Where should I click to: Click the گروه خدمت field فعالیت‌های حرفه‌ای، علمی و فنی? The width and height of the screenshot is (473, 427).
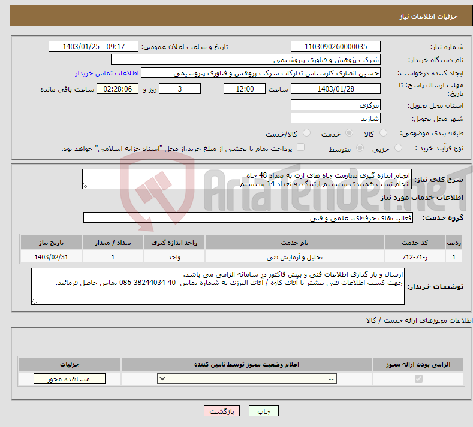(248, 217)
